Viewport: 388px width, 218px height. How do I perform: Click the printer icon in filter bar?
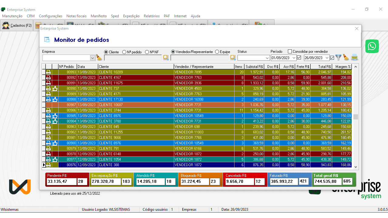pos(354,58)
